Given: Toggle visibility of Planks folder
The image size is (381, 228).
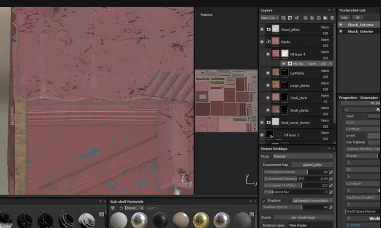Looking at the screenshot, I should tap(261, 42).
